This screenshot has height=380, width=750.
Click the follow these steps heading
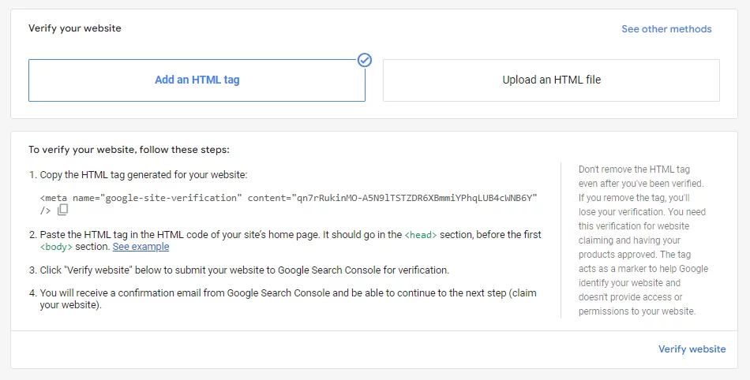coord(129,150)
